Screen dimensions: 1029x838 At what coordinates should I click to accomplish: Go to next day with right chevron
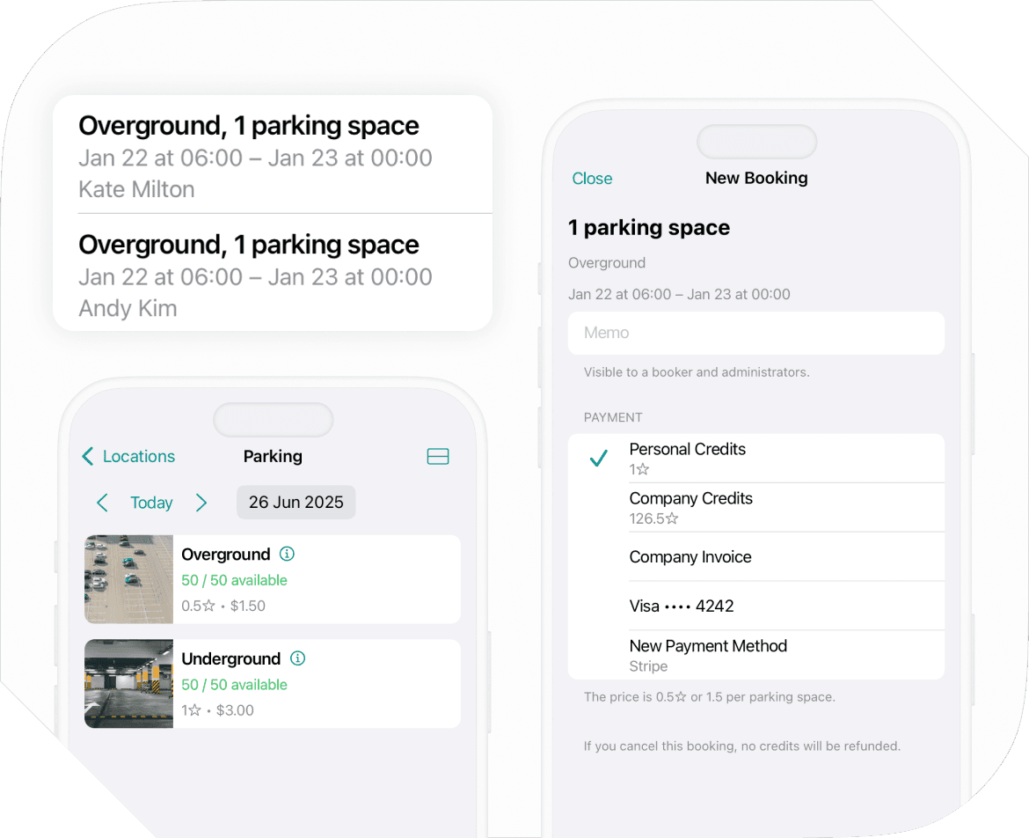point(201,503)
